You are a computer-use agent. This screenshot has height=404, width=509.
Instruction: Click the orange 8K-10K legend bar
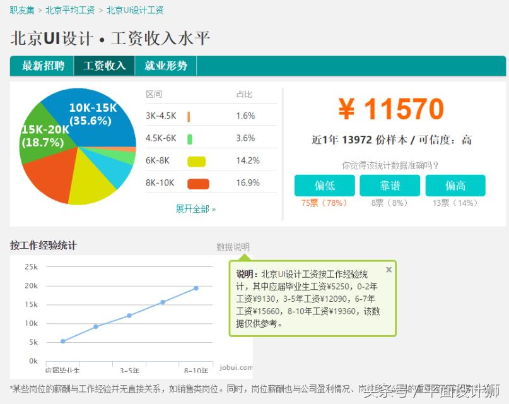[197, 182]
